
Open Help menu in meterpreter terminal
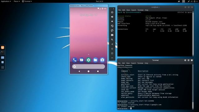pos(146,63)
